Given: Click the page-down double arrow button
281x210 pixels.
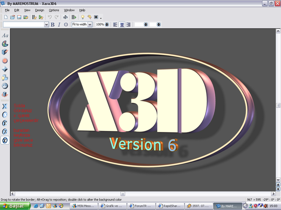Looking at the screenshot, I should pyautogui.click(x=278, y=189).
